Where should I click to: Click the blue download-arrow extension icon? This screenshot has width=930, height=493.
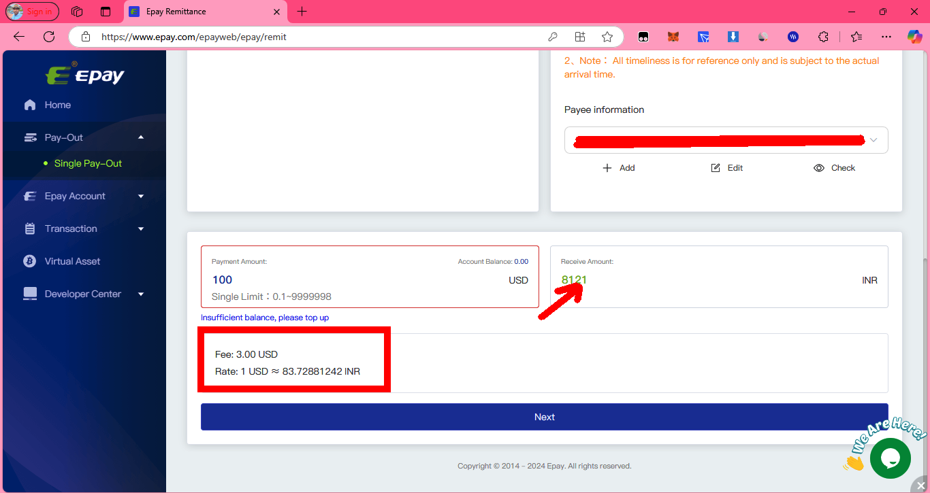click(x=733, y=37)
